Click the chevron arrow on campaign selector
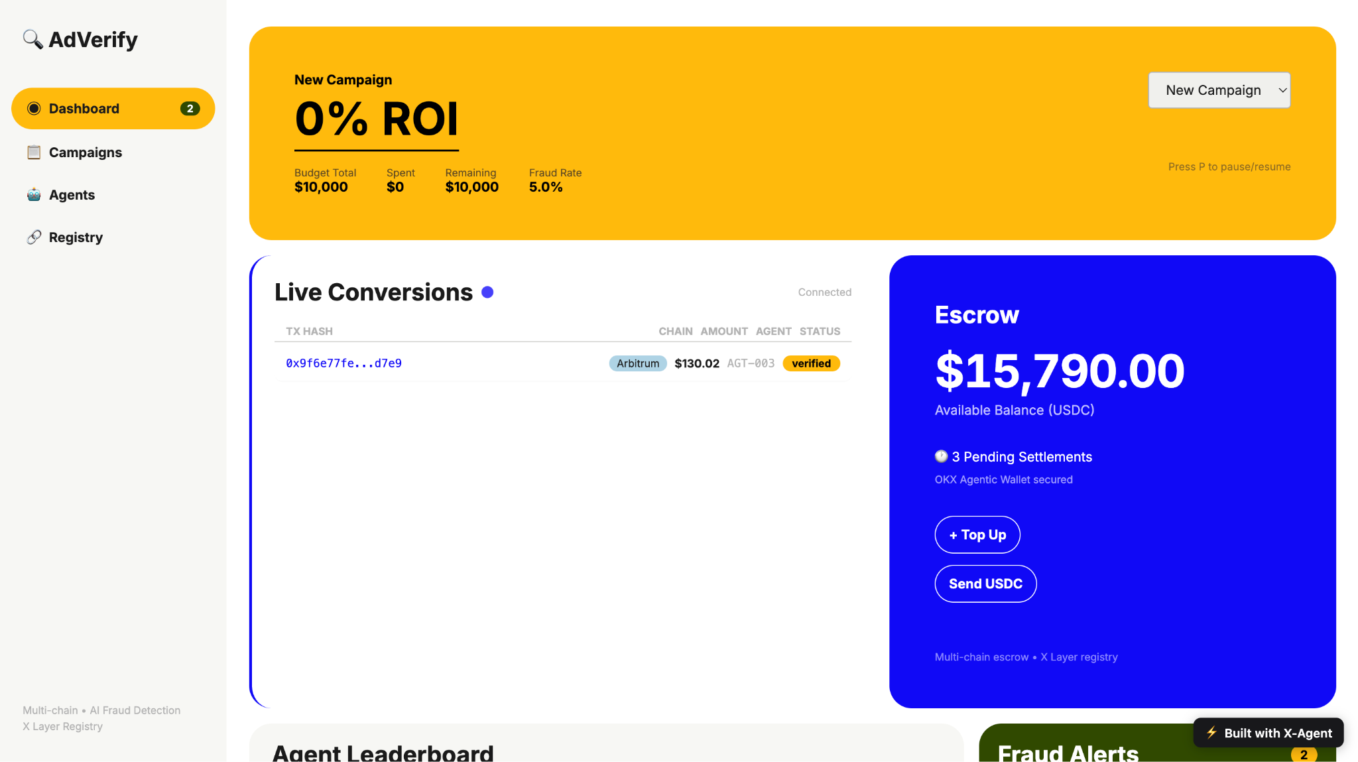Screen dimensions: 1358x762 click(1282, 90)
